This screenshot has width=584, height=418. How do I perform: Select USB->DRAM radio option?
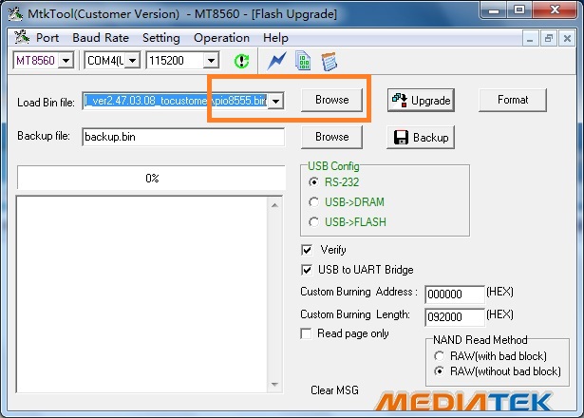click(315, 201)
